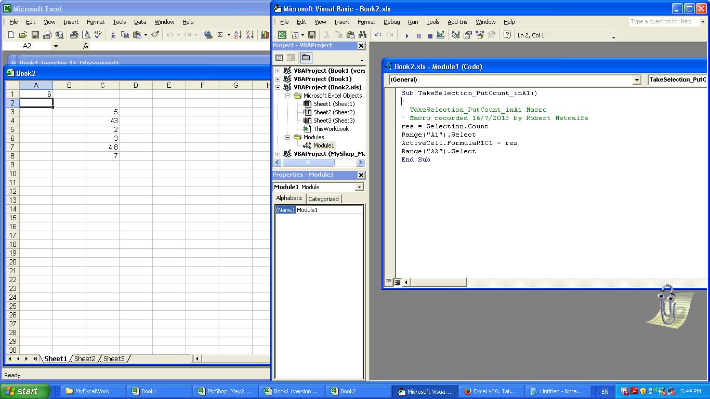Click the Save icon in Excel toolbar
Viewport: 710px width, 399px height.
coord(35,35)
